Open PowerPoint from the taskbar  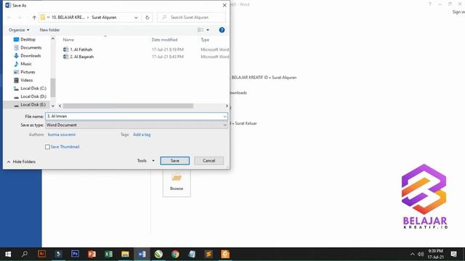[92, 254]
